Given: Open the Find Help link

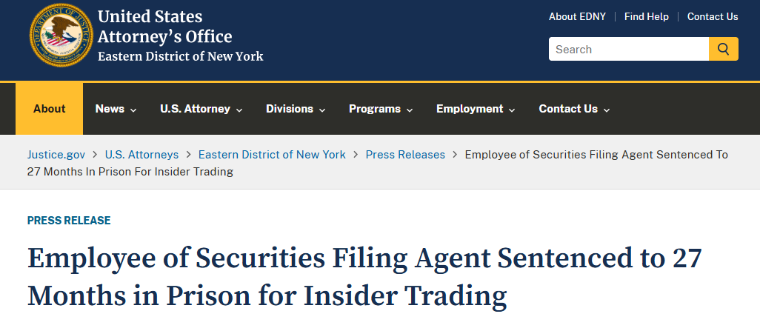Looking at the screenshot, I should pyautogui.click(x=647, y=16).
